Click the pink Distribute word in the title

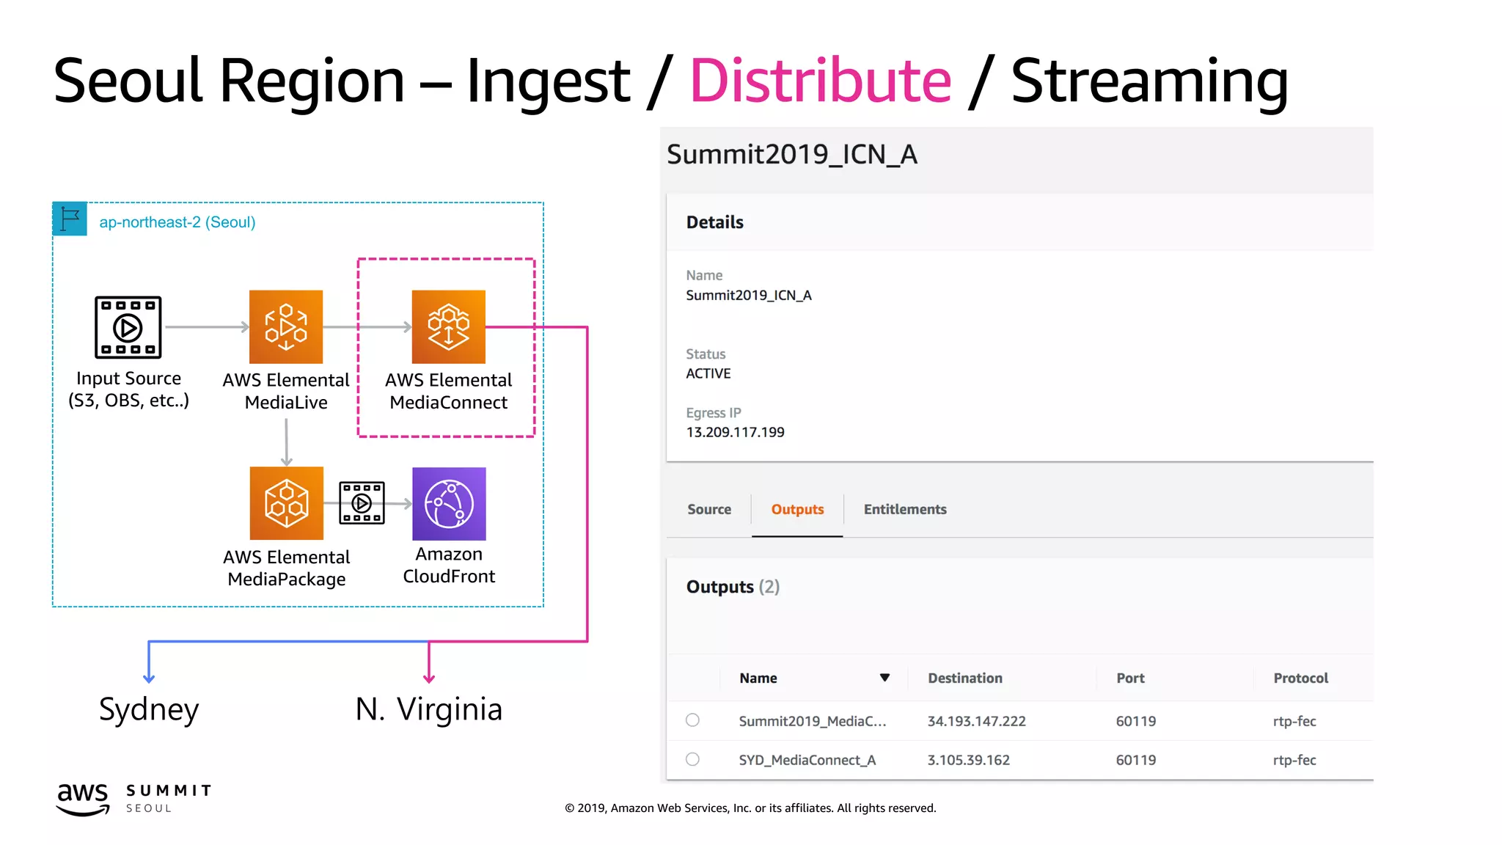[x=821, y=80]
